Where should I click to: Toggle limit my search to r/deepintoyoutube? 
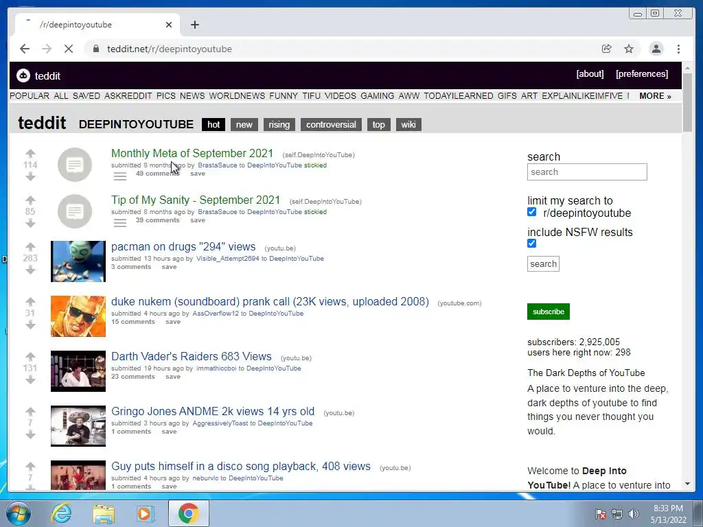532,212
